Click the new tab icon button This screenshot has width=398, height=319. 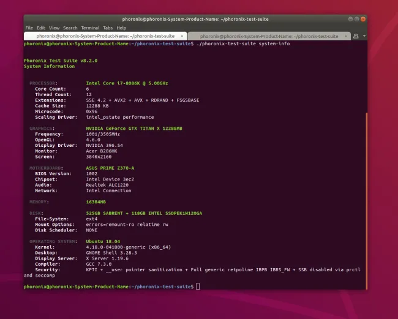(x=356, y=36)
